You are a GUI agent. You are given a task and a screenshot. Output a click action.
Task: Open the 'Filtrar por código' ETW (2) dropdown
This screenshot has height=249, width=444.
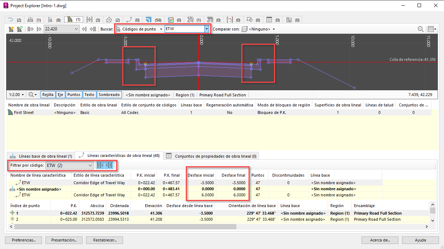pyautogui.click(x=70, y=166)
